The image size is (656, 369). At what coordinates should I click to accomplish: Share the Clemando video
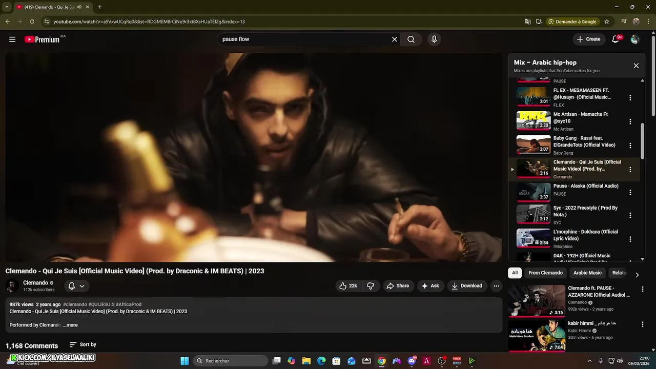click(x=398, y=286)
